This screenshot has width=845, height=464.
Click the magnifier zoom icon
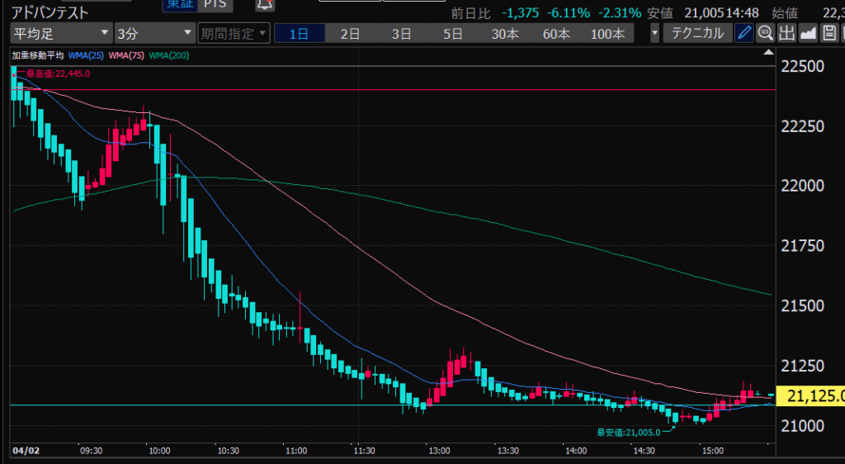[766, 33]
